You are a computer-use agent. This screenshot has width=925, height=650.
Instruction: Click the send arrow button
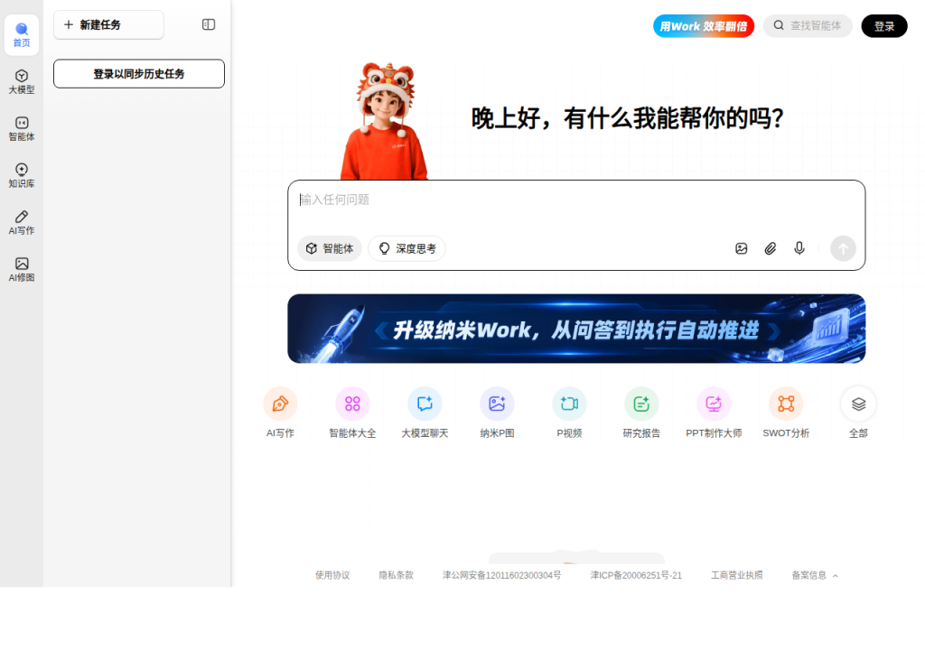(x=843, y=248)
